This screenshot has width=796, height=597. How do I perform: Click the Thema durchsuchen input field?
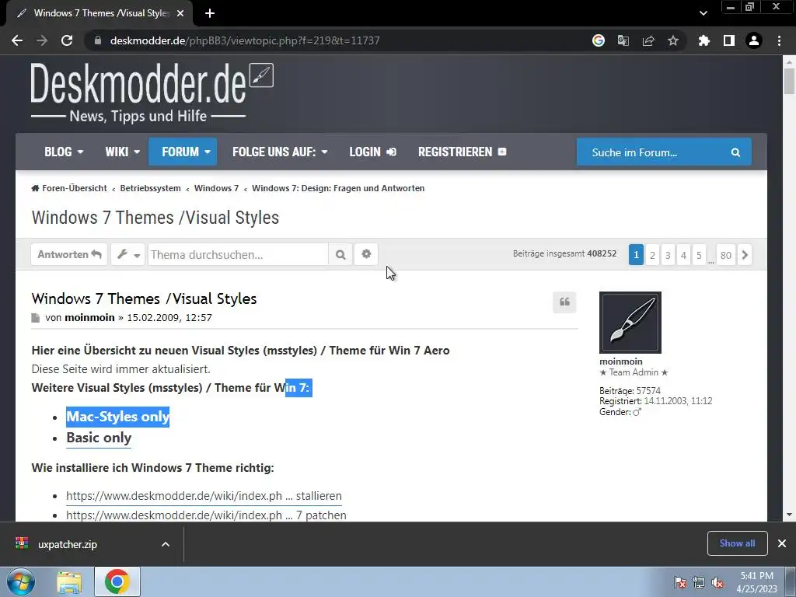pos(238,254)
